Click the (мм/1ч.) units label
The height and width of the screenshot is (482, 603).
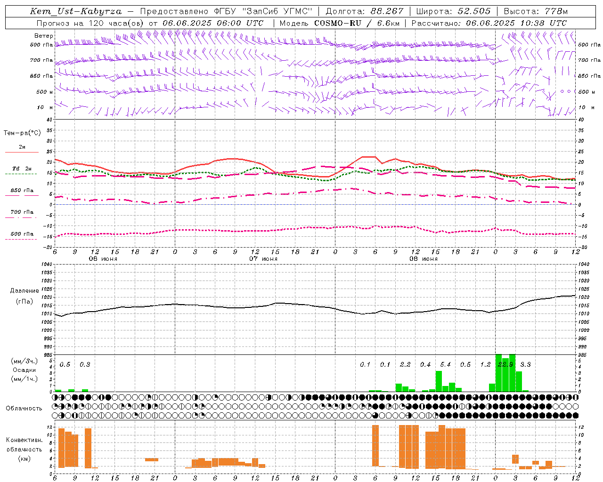coord(24,379)
